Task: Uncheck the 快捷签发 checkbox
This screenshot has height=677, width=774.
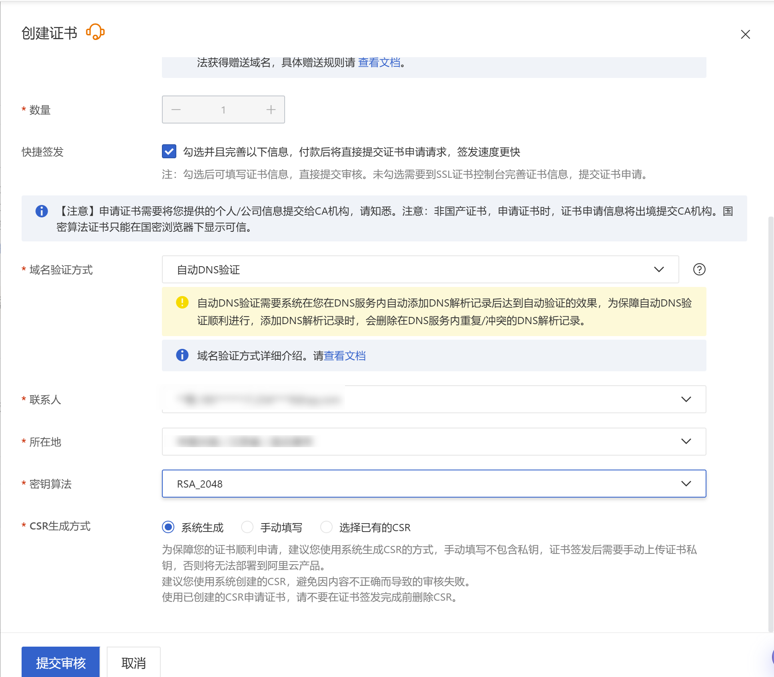Action: [169, 151]
